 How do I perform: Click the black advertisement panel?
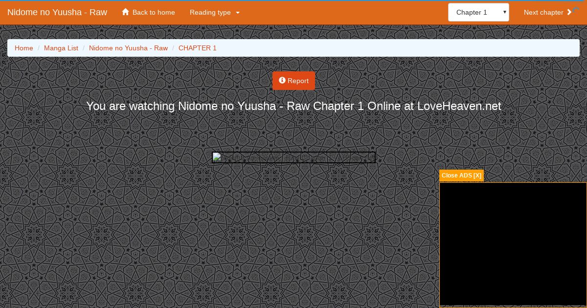[513, 244]
